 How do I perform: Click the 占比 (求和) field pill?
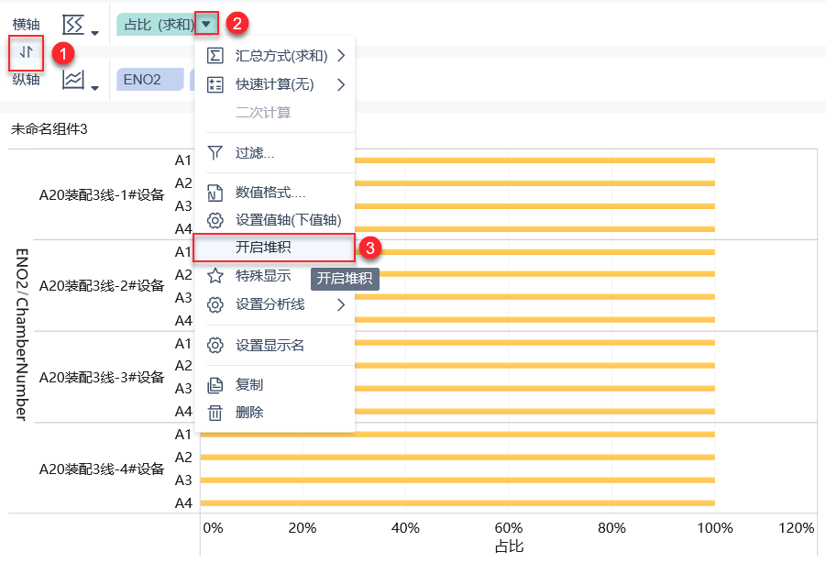point(158,24)
